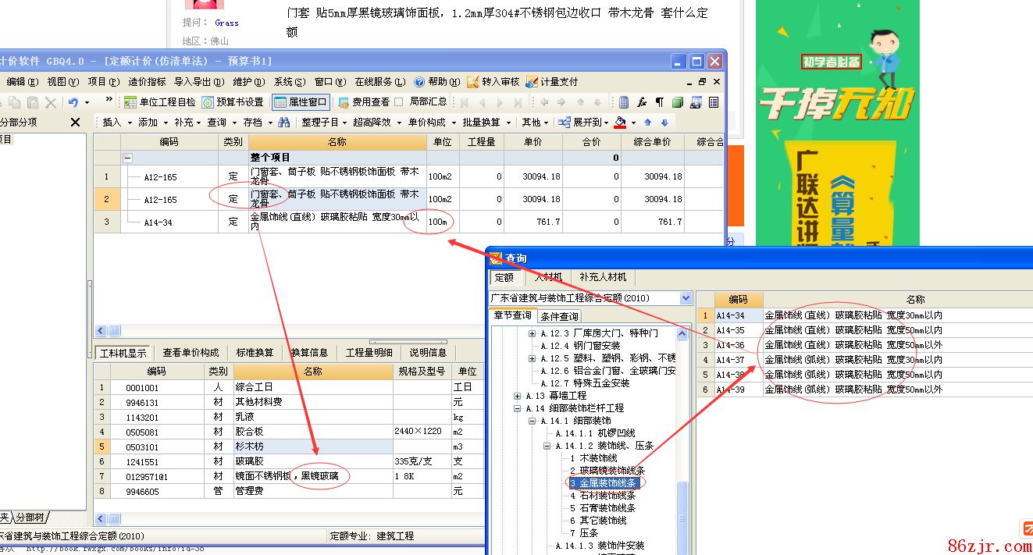Image resolution: width=1033 pixels, height=555 pixels.
Task: Click the blue move-down arrow icon
Action: pos(664,123)
